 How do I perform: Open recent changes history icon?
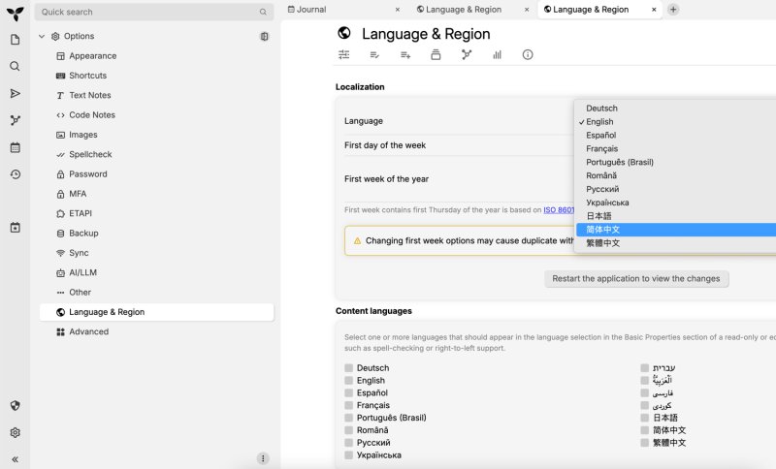[15, 174]
